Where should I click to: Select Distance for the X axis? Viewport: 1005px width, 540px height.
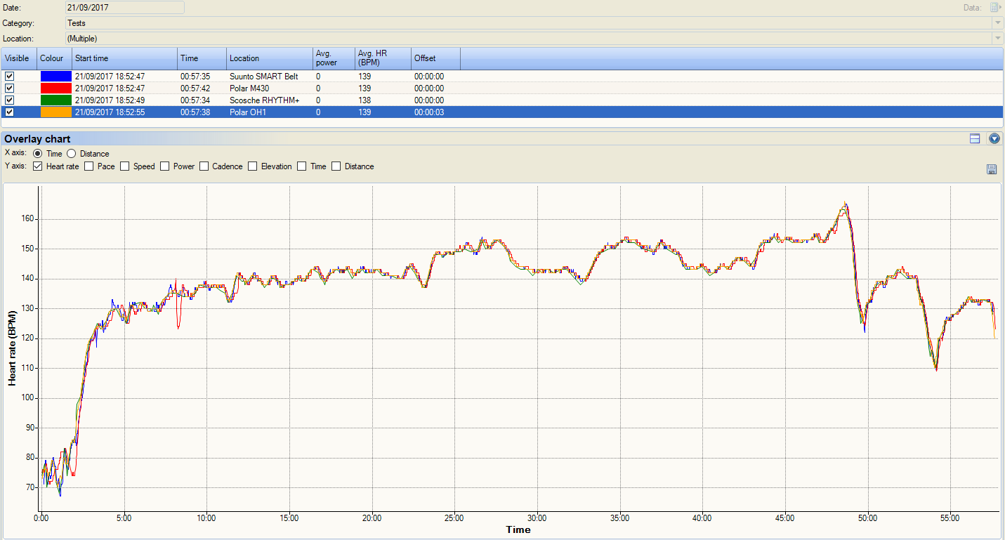[x=71, y=153]
